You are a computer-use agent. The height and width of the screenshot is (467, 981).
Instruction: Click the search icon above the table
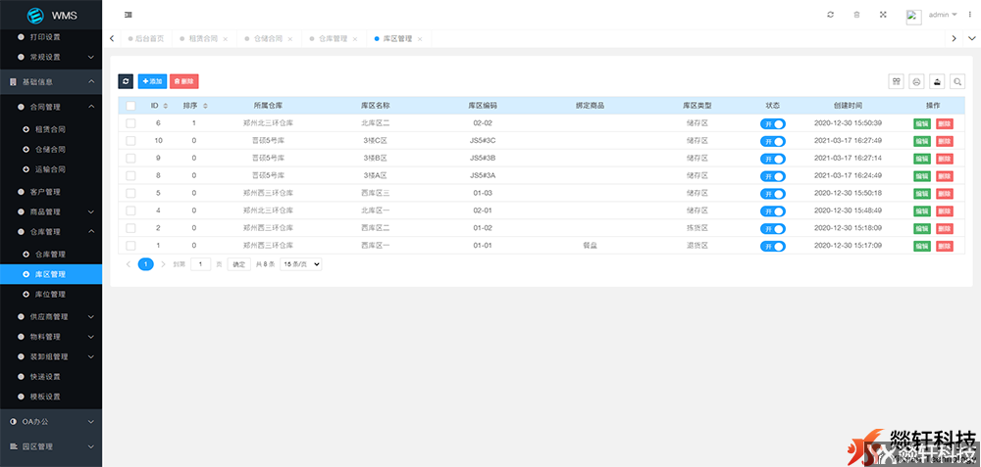957,82
